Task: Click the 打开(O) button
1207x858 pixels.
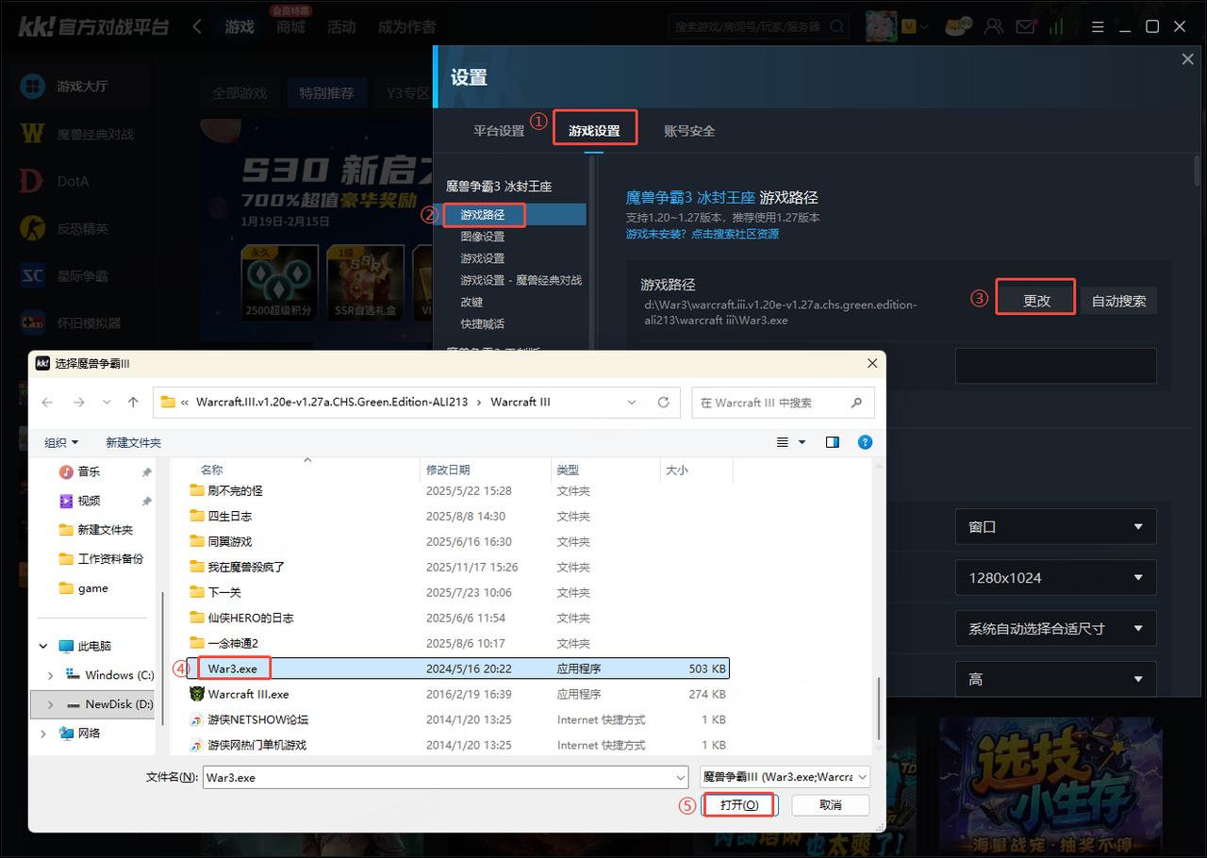Action: point(739,804)
